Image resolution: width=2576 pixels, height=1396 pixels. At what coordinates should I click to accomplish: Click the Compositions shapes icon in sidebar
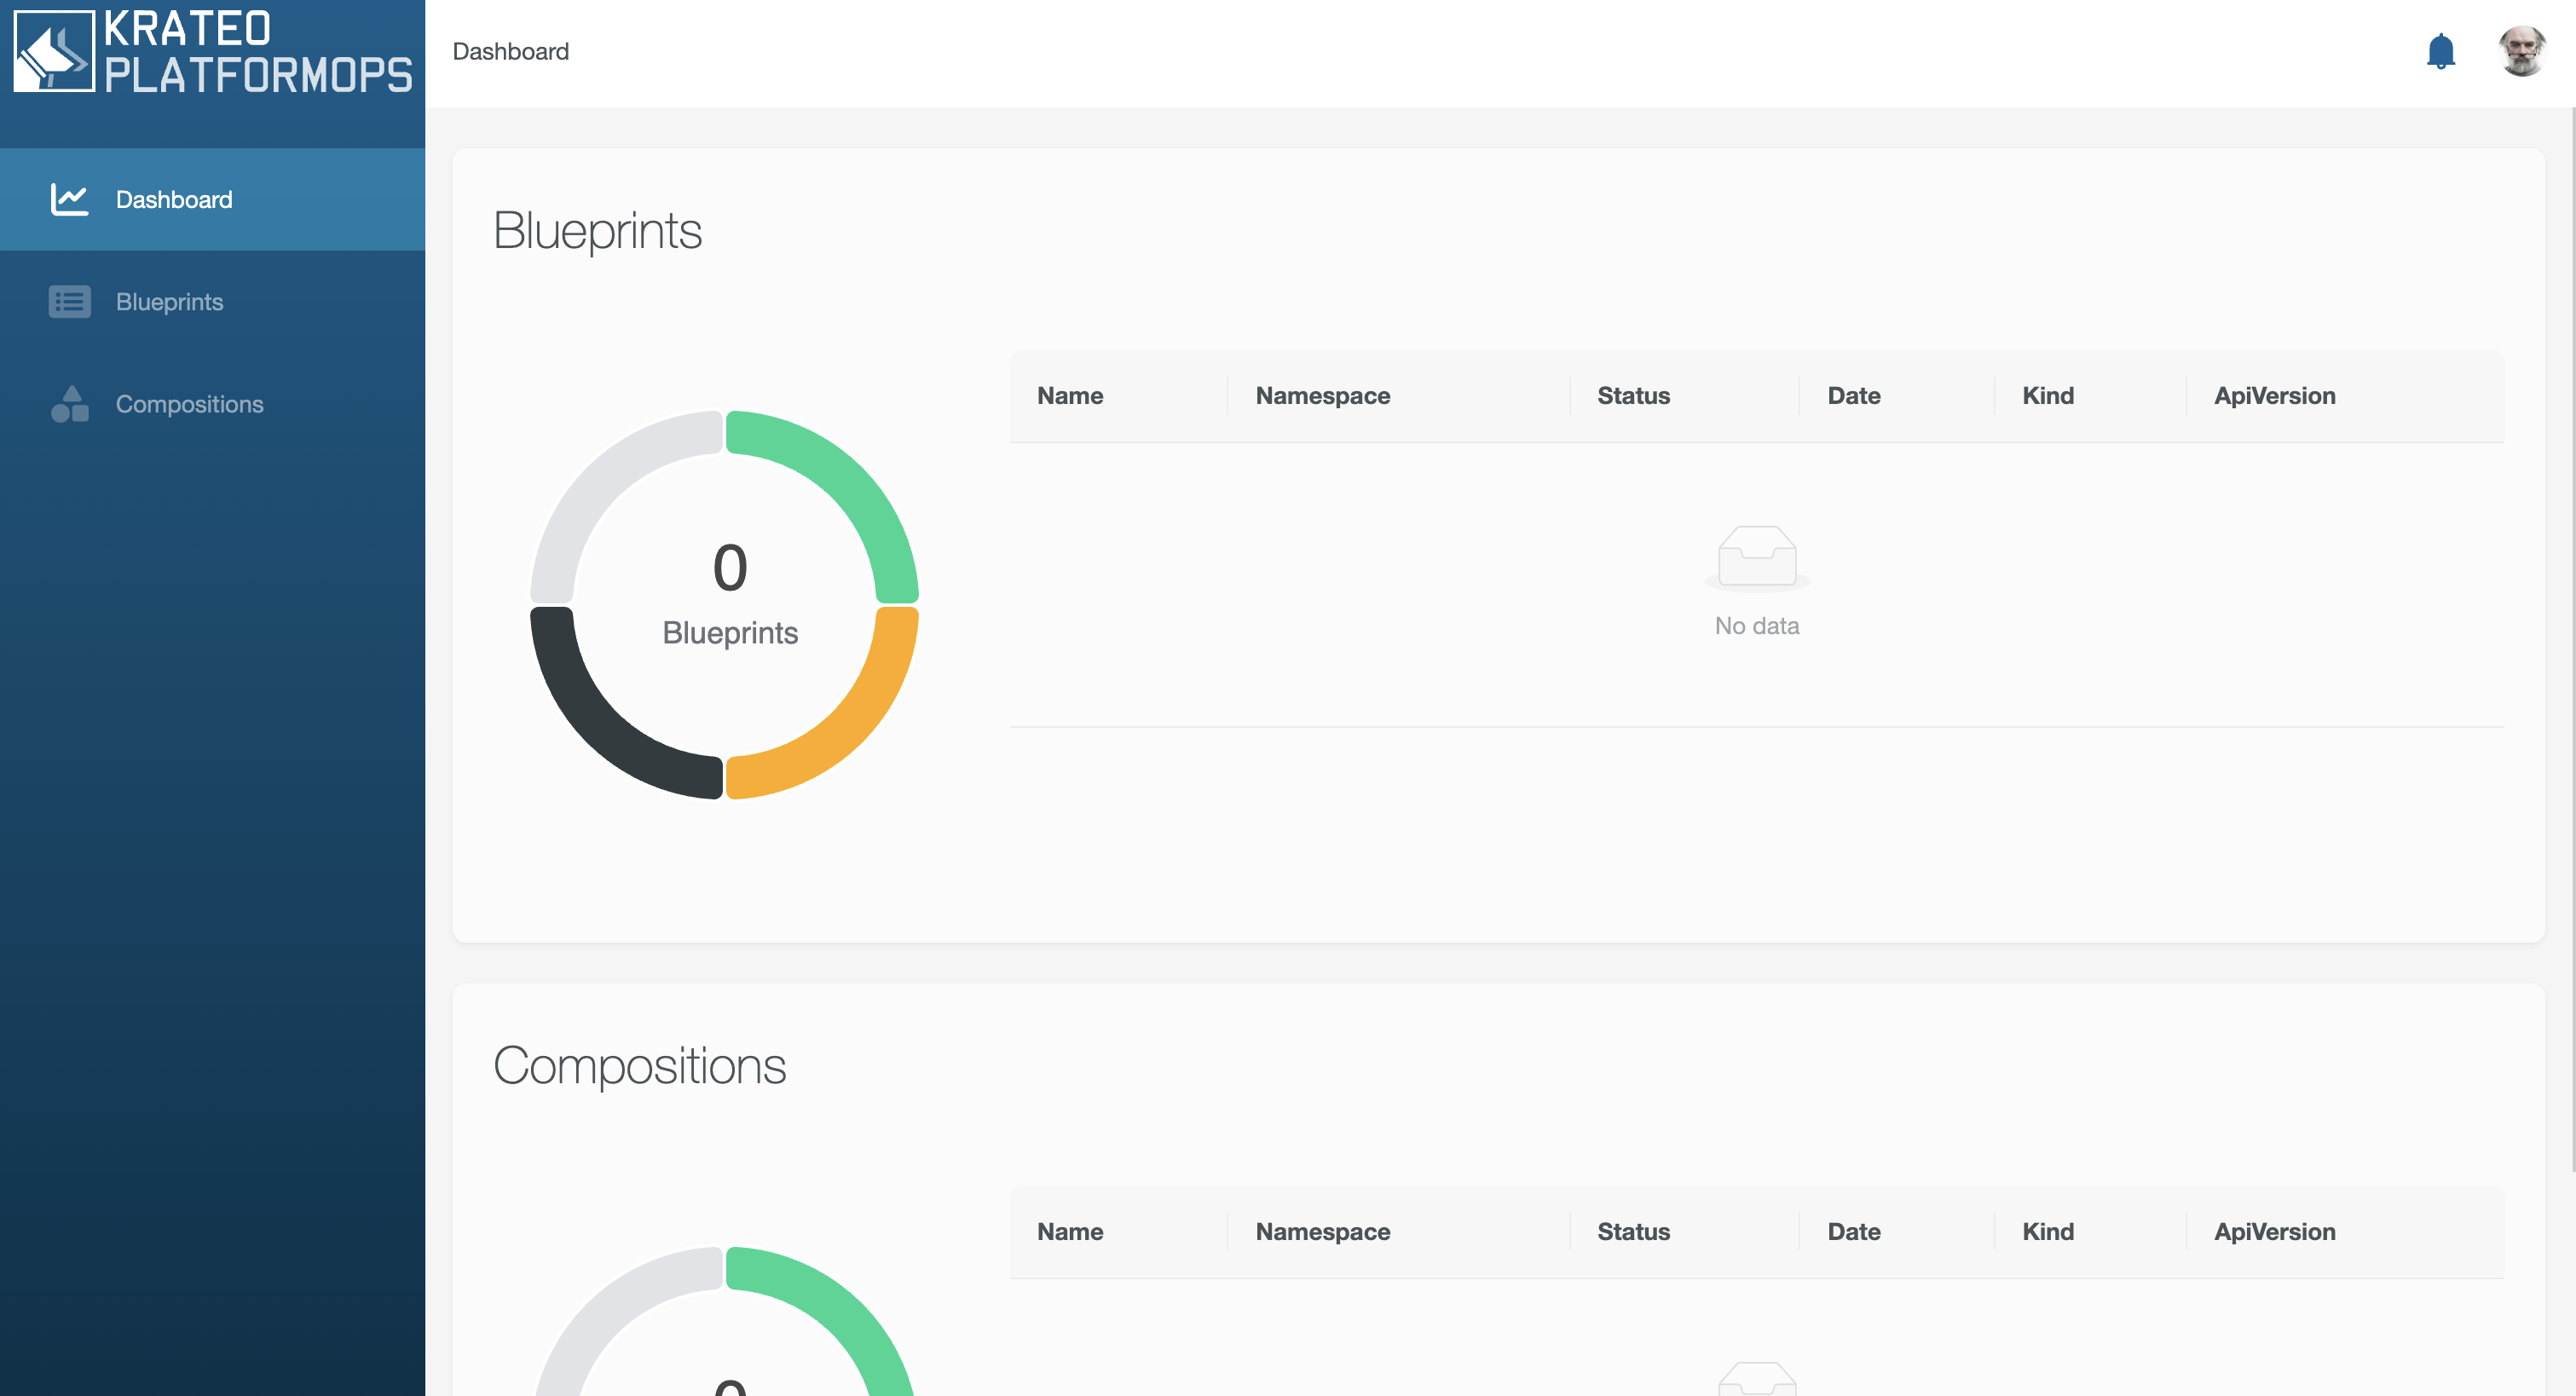point(69,404)
